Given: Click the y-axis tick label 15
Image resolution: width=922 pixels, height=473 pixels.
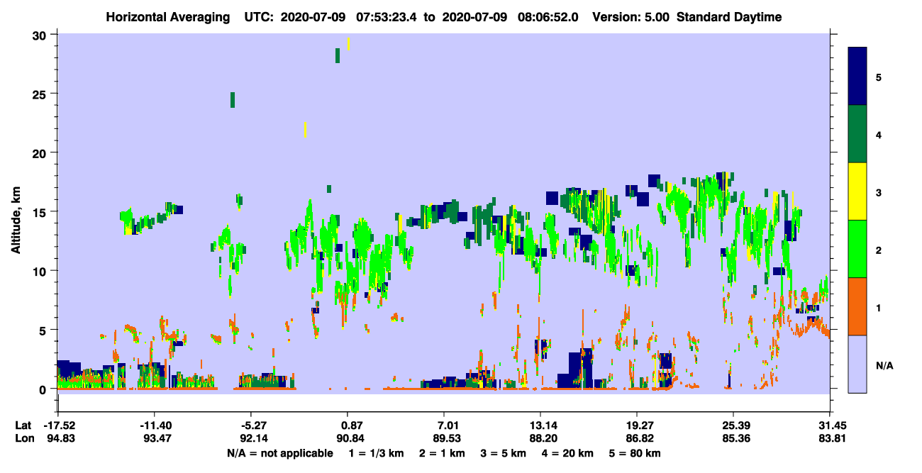Looking at the screenshot, I should [40, 212].
